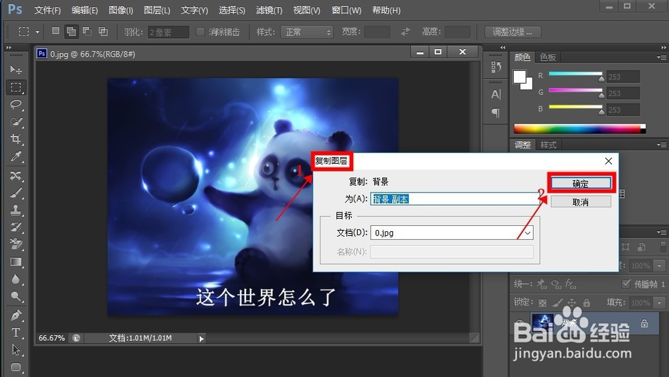
Task: Select the Quick Selection tool
Action: tap(16, 122)
